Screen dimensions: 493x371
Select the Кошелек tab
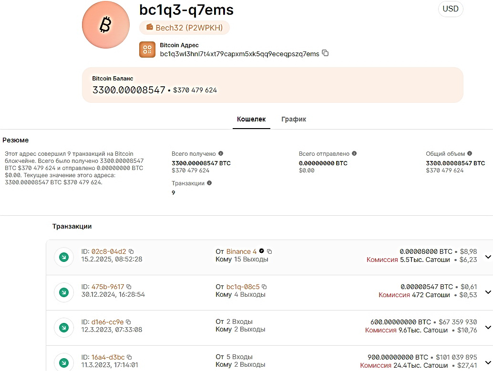click(251, 119)
